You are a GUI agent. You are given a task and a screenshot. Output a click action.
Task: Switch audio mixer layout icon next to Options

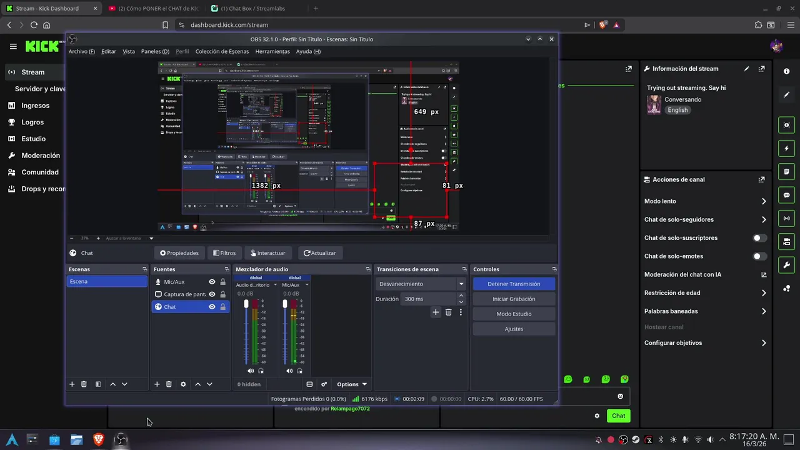(x=309, y=384)
